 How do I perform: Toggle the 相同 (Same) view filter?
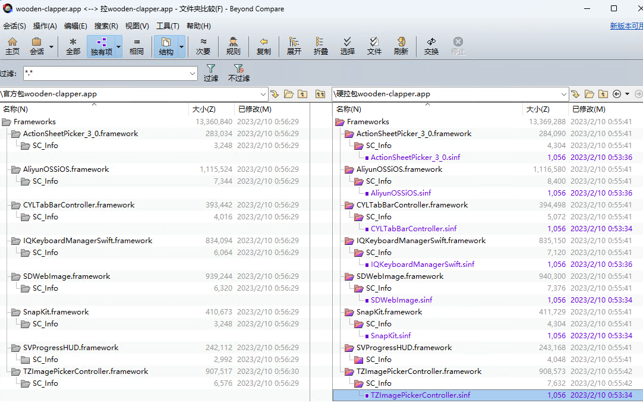pos(137,46)
